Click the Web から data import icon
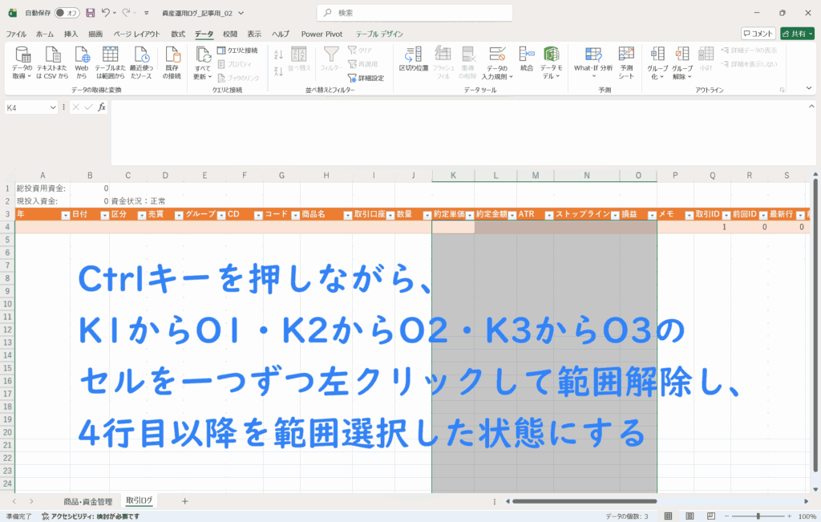Screen dimensions: 821x522 coord(82,62)
